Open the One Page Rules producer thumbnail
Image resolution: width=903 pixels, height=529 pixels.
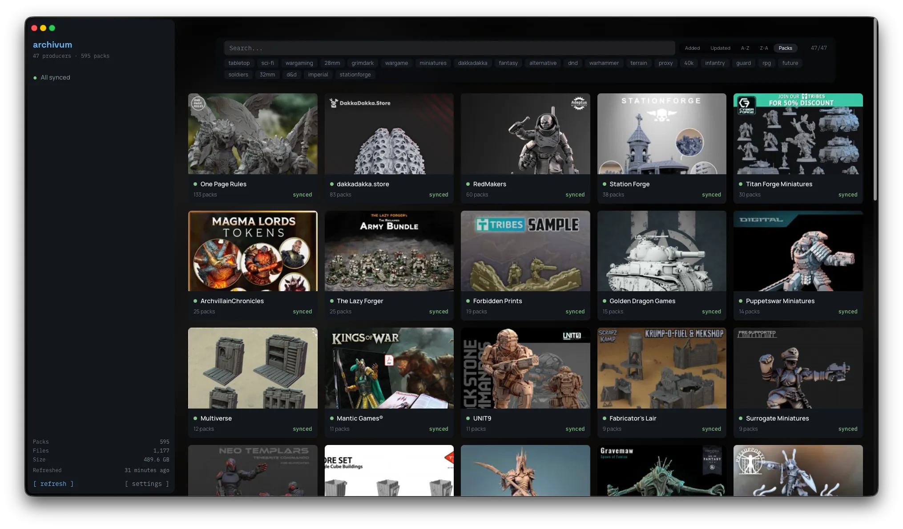click(253, 133)
